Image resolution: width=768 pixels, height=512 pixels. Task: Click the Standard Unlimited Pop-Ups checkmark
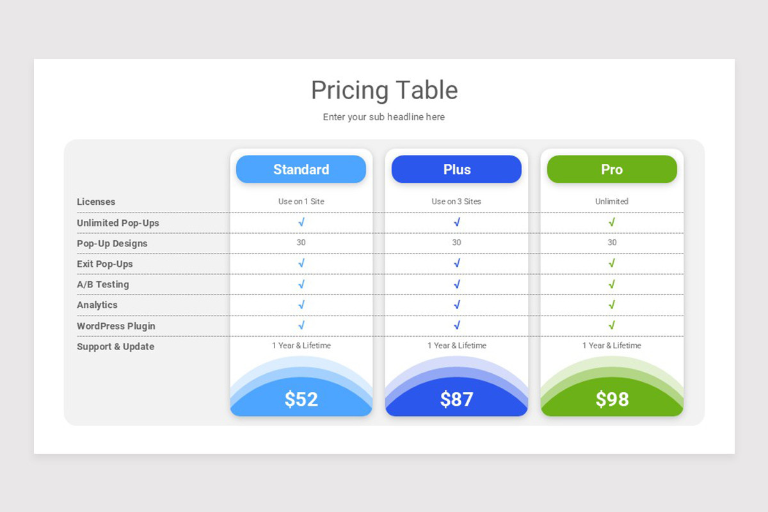click(x=301, y=222)
